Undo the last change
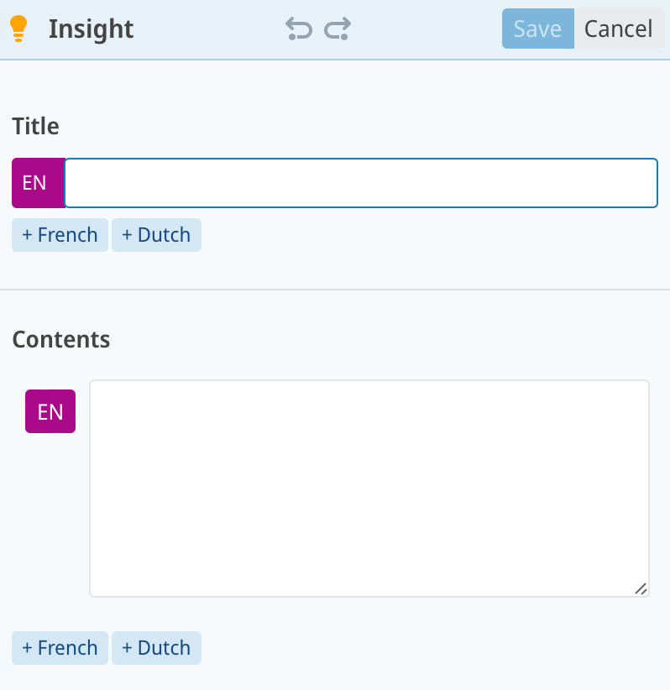Screen dimensions: 670x690 pyautogui.click(x=298, y=29)
